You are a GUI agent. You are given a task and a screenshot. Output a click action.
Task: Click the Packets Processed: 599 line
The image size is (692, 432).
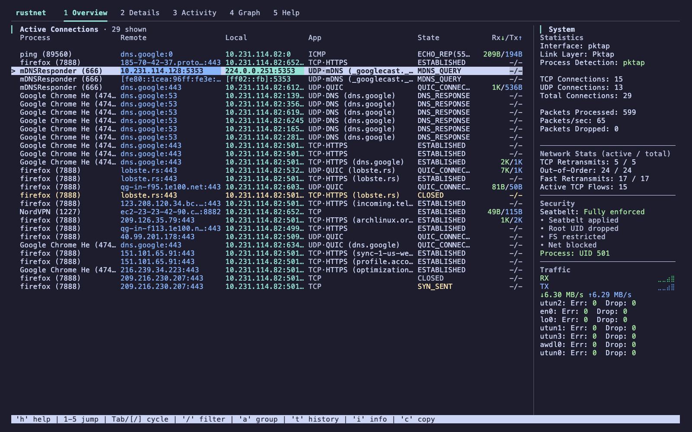588,112
